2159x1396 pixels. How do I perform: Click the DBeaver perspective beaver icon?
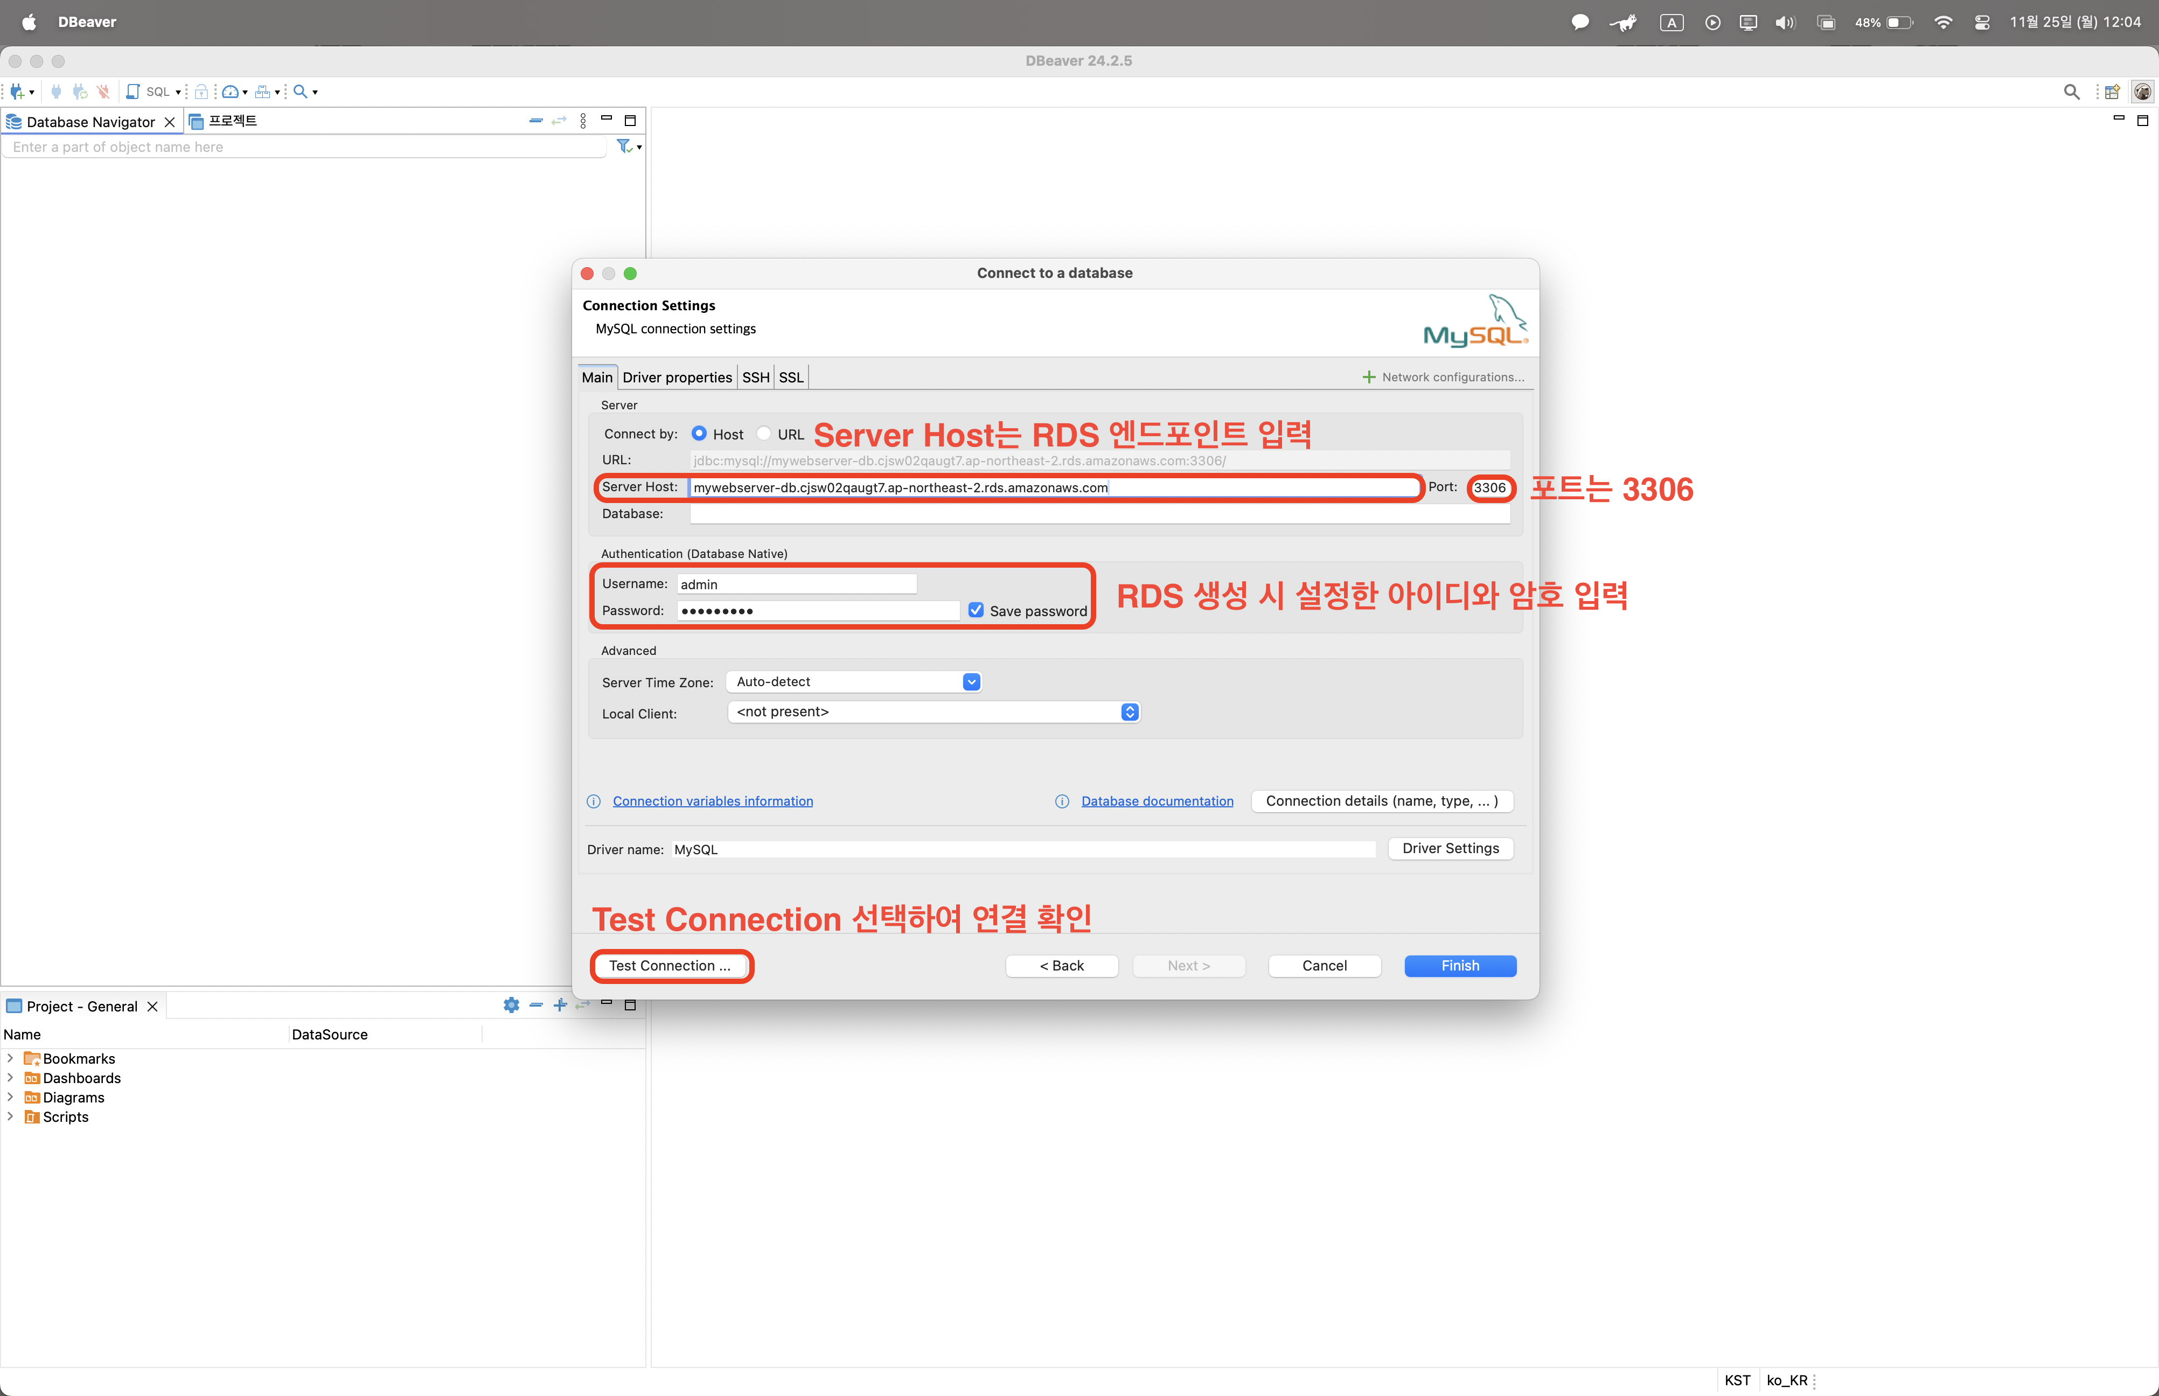[2143, 92]
